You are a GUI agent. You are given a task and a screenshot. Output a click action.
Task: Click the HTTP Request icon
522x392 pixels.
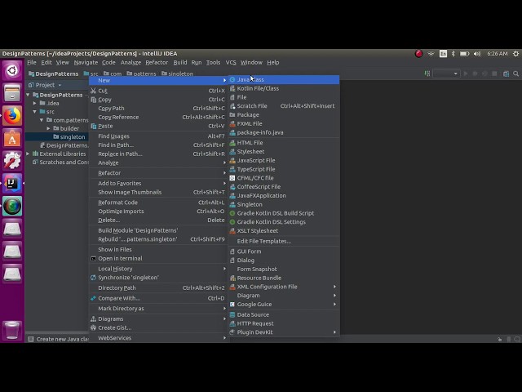(x=232, y=323)
